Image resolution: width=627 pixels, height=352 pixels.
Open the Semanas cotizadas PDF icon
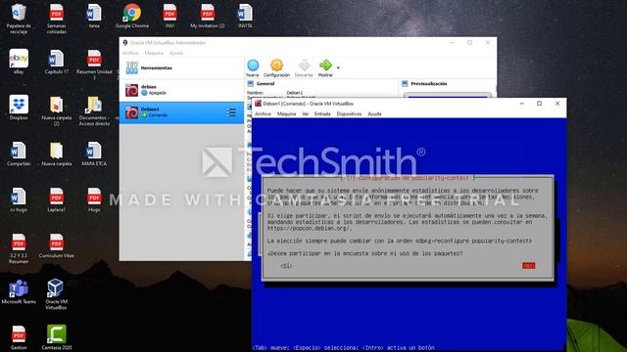tap(57, 18)
